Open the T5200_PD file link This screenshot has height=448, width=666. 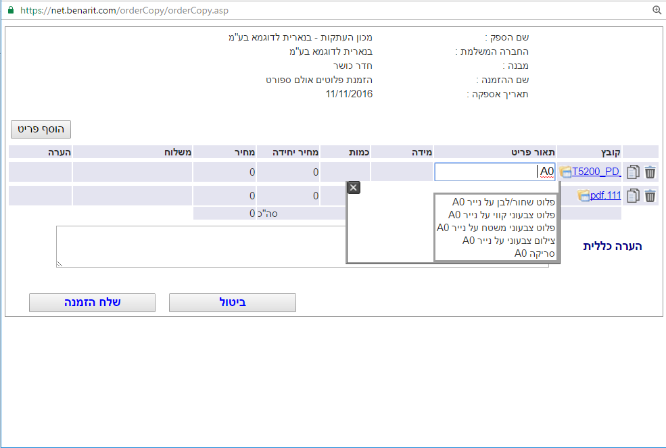[x=596, y=172]
